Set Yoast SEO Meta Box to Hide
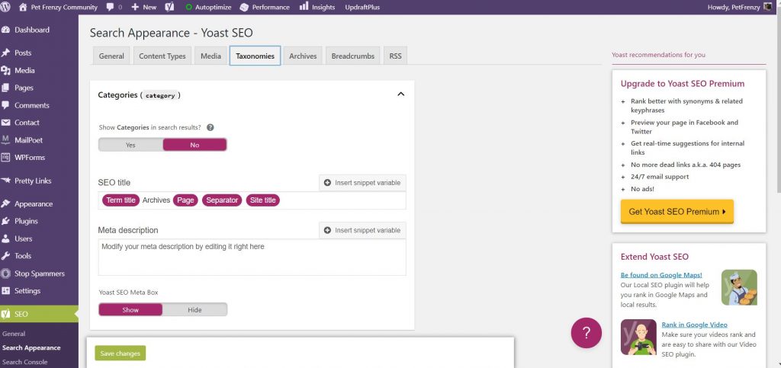Viewport: 781px width, 368px height. [x=194, y=310]
